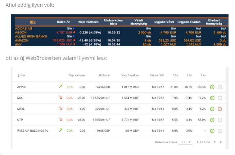Image resolution: width=235 pixels, height=155 pixels.
Task: Click the 1 007 HUF best bid link
Action: [168, 44]
